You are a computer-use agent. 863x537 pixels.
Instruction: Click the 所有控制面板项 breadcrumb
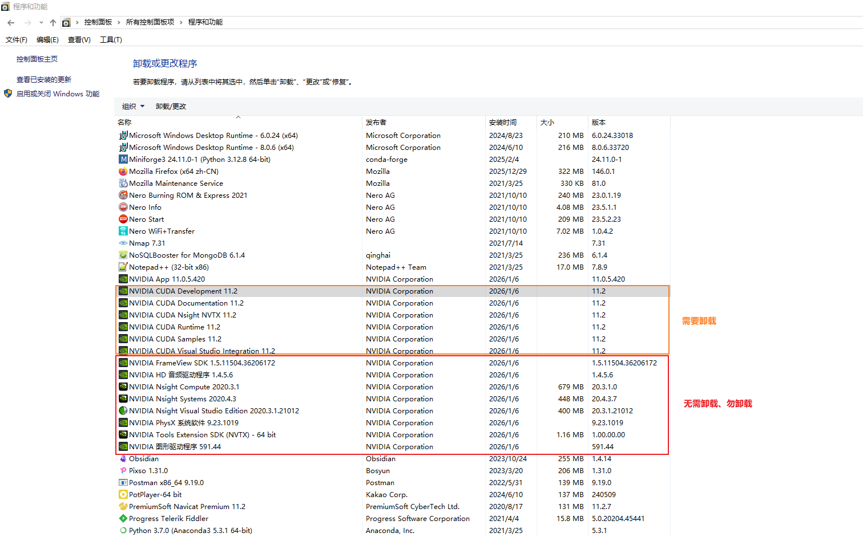(x=150, y=22)
